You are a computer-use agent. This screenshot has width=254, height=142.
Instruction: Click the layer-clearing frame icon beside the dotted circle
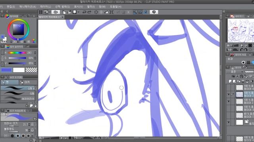101,12
